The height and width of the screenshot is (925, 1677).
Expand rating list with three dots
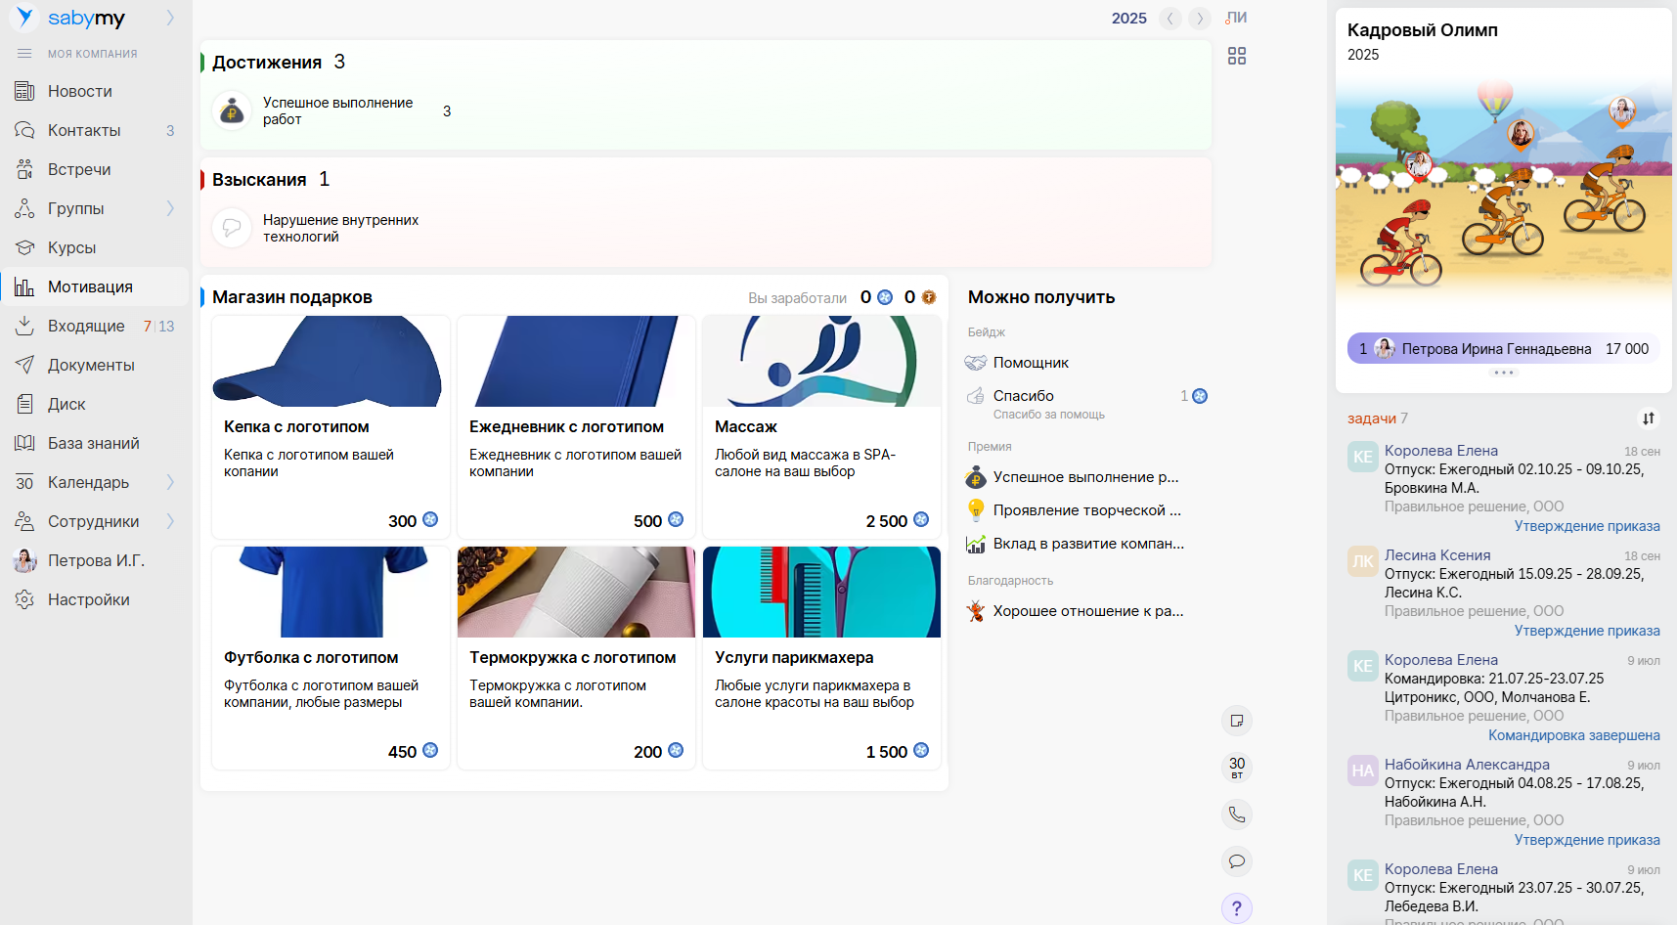1503,373
